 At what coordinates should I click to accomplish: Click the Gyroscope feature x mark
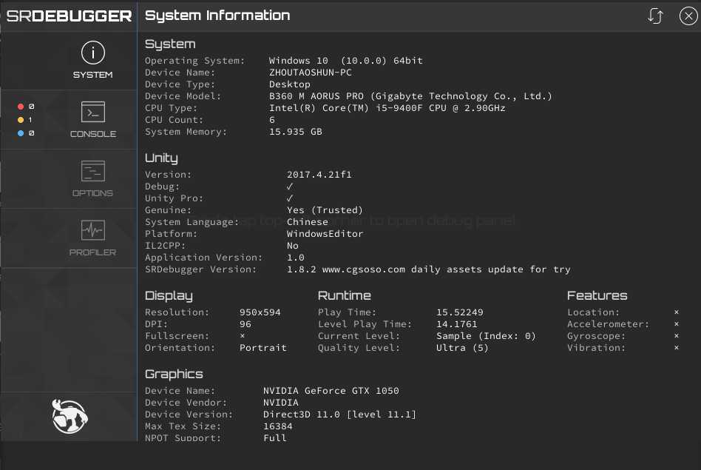[x=677, y=336]
